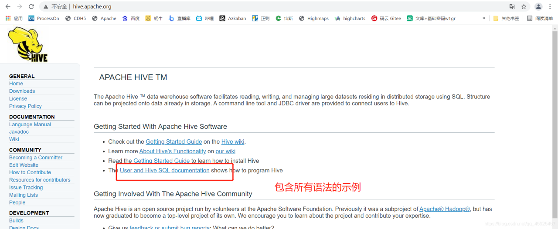The width and height of the screenshot is (558, 229).
Task: Open the Language Manual link
Action: [x=30, y=125]
